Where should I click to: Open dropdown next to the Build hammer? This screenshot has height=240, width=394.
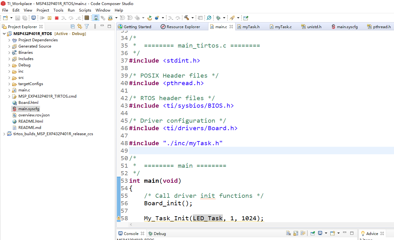[192, 18]
